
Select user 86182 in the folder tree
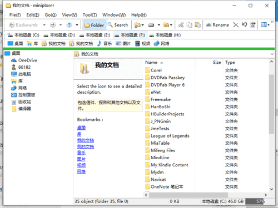(x=21, y=67)
